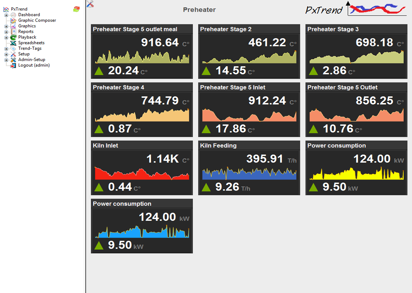
Task: Click the yellow Power consumption trend chart
Action: [356, 174]
